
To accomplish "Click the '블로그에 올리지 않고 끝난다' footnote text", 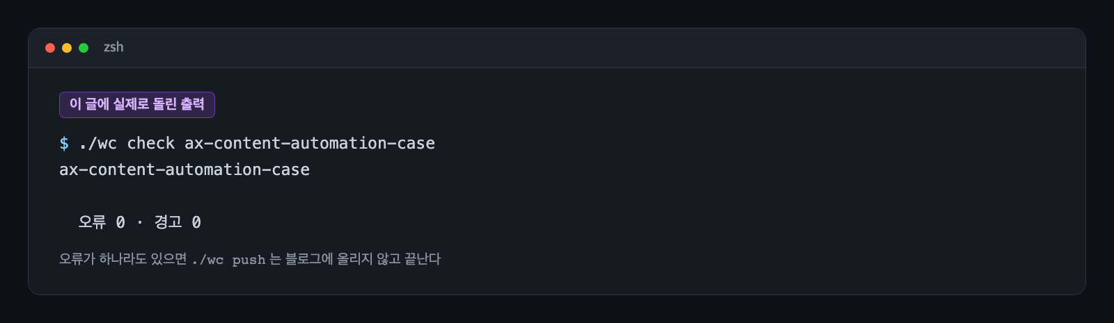I will (x=363, y=259).
